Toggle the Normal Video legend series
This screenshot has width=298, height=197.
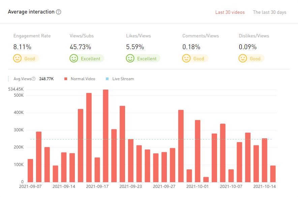(83, 79)
